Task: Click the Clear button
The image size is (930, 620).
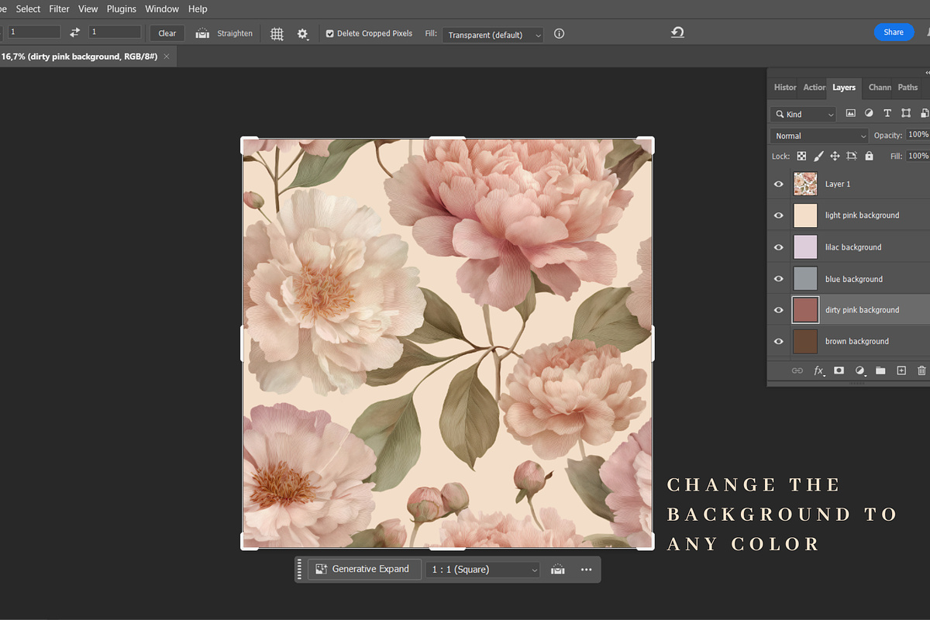Action: 167,33
